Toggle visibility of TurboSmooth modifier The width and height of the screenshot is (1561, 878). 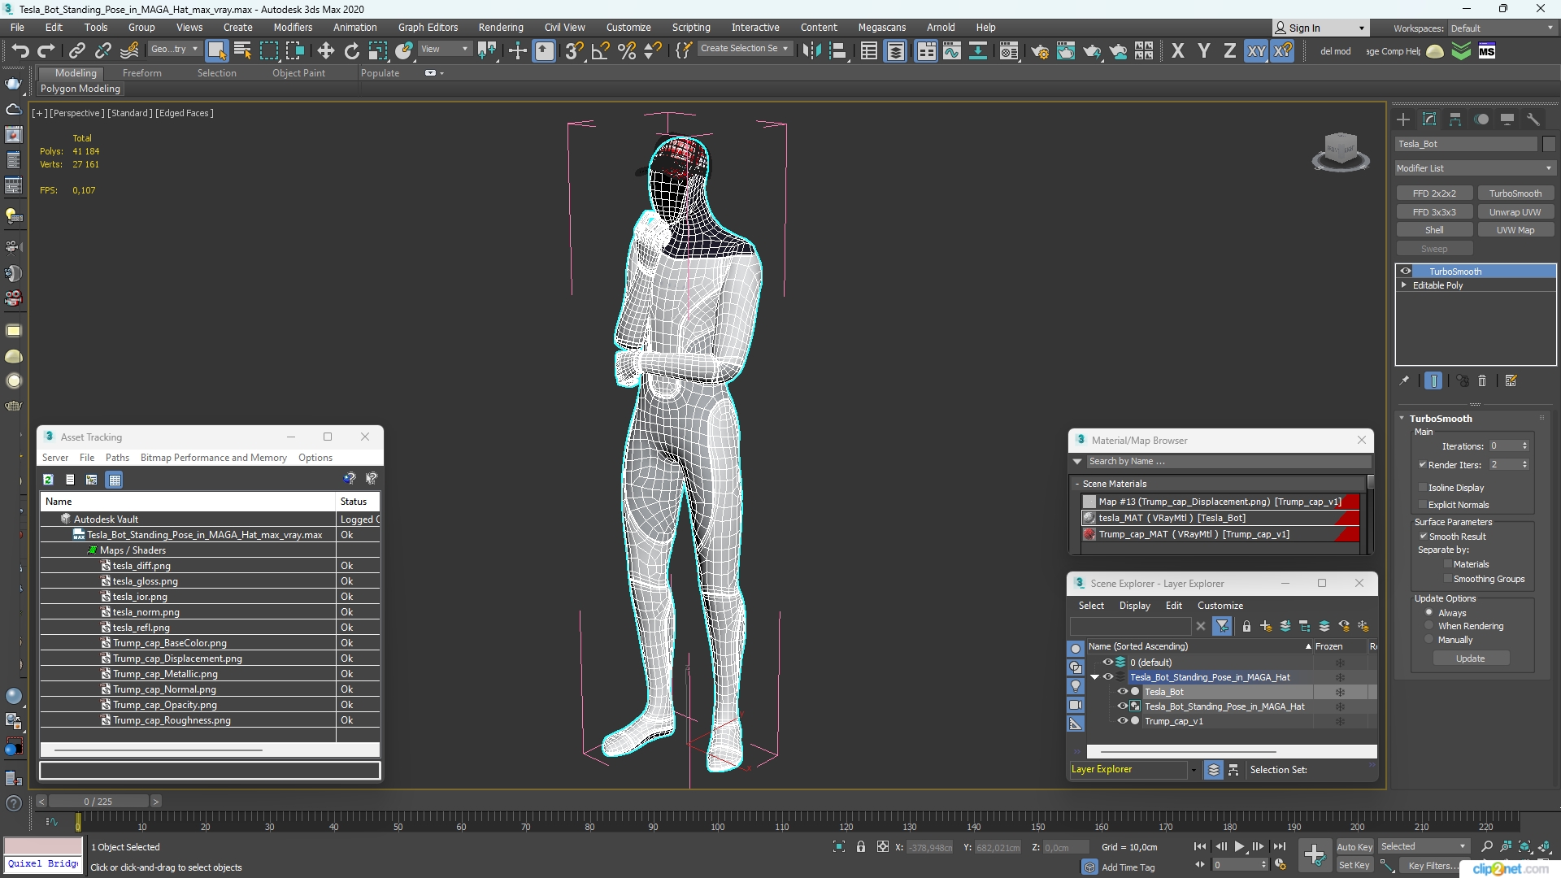(x=1406, y=272)
